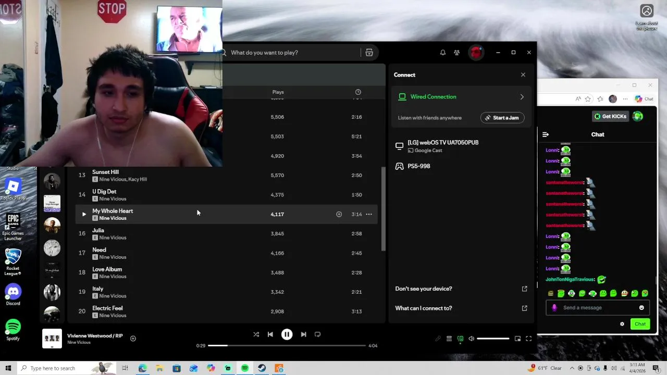Open the Get KICKs button in chat window
Viewport: 667px width, 375px height.
coord(610,116)
